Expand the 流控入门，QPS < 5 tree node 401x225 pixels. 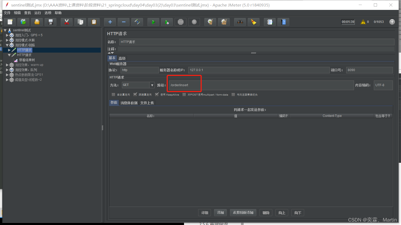click(x=7, y=35)
